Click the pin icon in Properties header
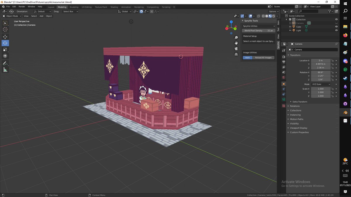 (336, 44)
